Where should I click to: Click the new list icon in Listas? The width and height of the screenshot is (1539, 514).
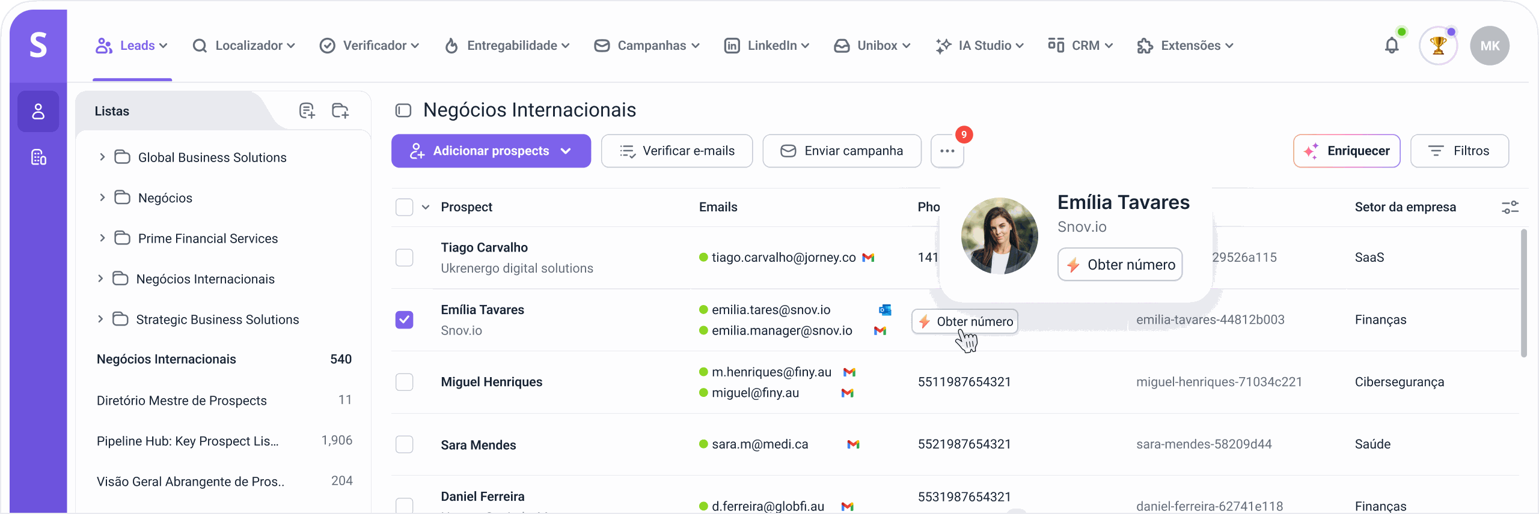coord(307,110)
